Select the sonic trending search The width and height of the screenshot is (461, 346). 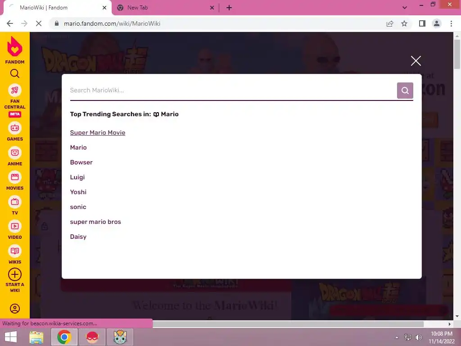tap(78, 207)
